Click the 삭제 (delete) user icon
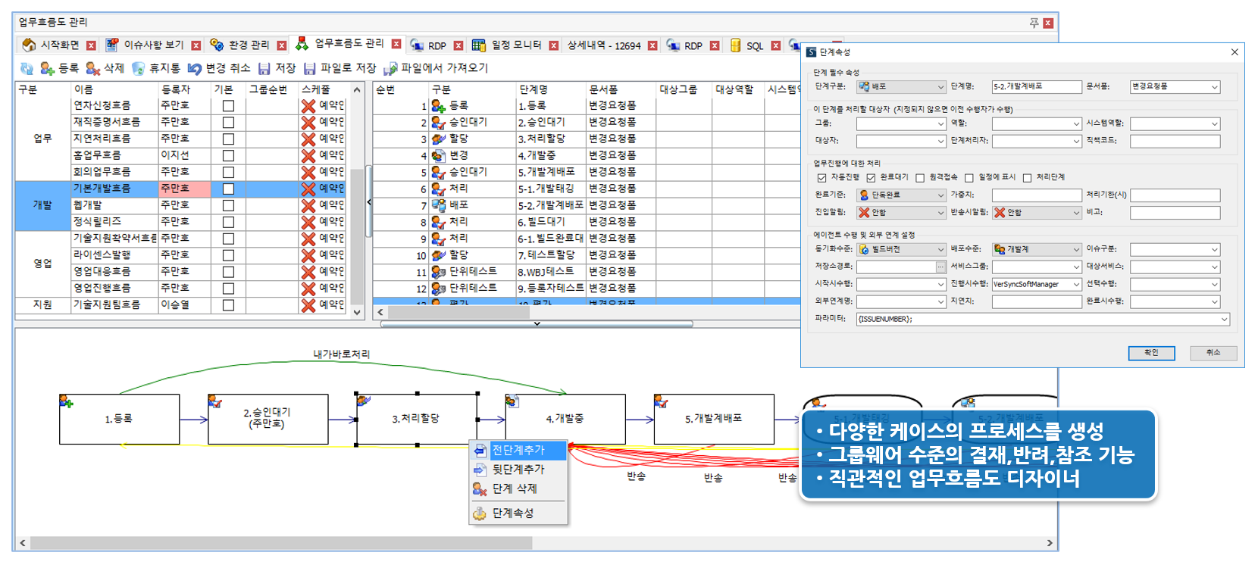This screenshot has height=568, width=1258. (x=93, y=68)
